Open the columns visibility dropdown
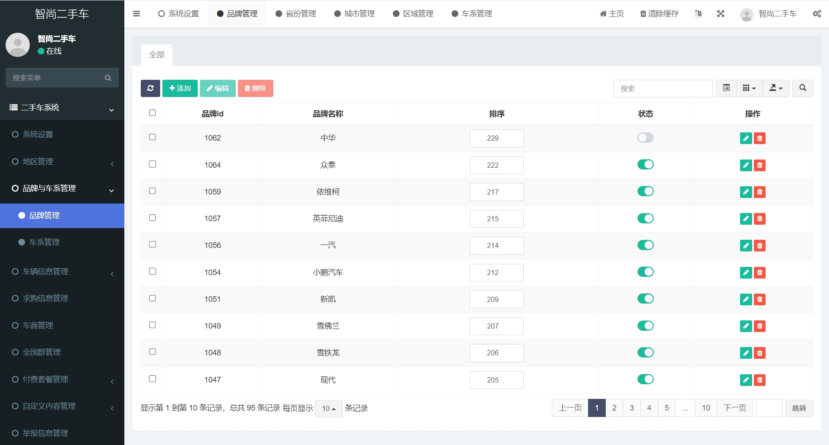 click(x=749, y=88)
